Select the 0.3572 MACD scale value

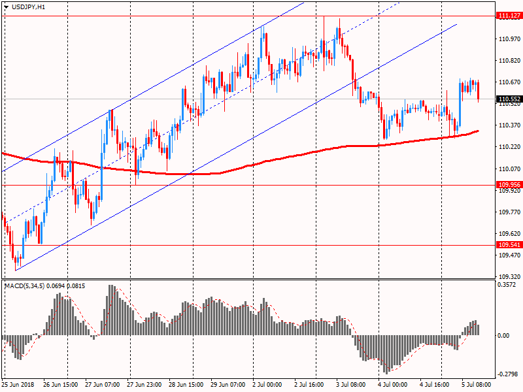click(x=507, y=285)
